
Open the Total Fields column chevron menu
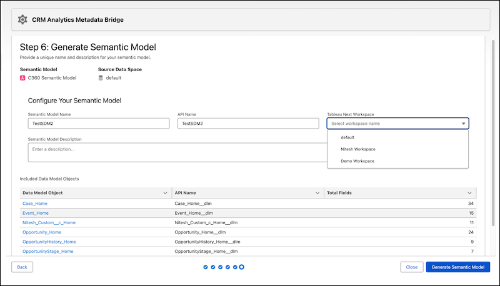click(x=469, y=193)
